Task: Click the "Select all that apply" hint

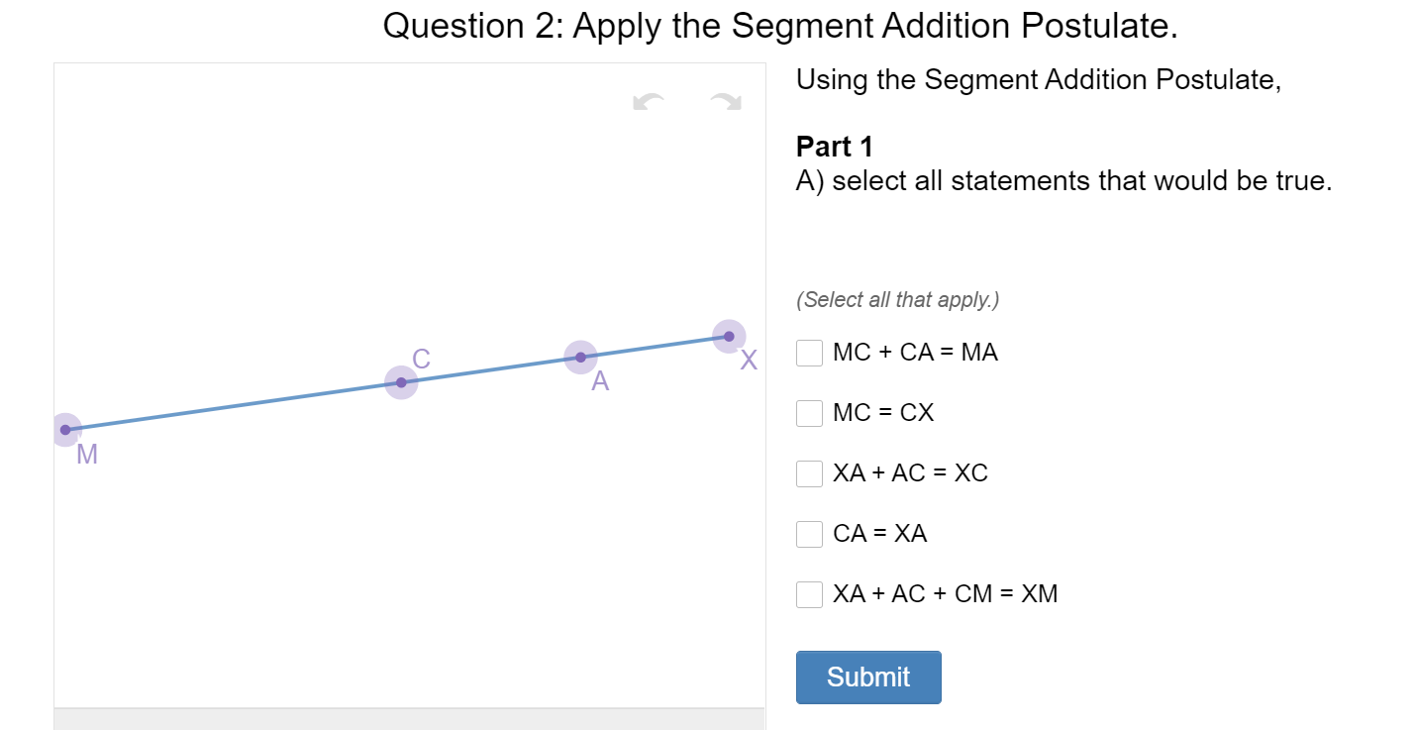Action: click(x=897, y=299)
